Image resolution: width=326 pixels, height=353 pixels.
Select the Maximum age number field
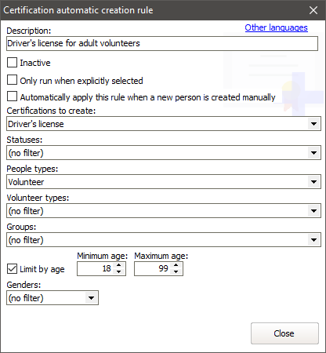click(x=153, y=268)
